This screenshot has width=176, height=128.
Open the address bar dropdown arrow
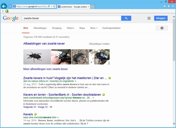point(51,7)
